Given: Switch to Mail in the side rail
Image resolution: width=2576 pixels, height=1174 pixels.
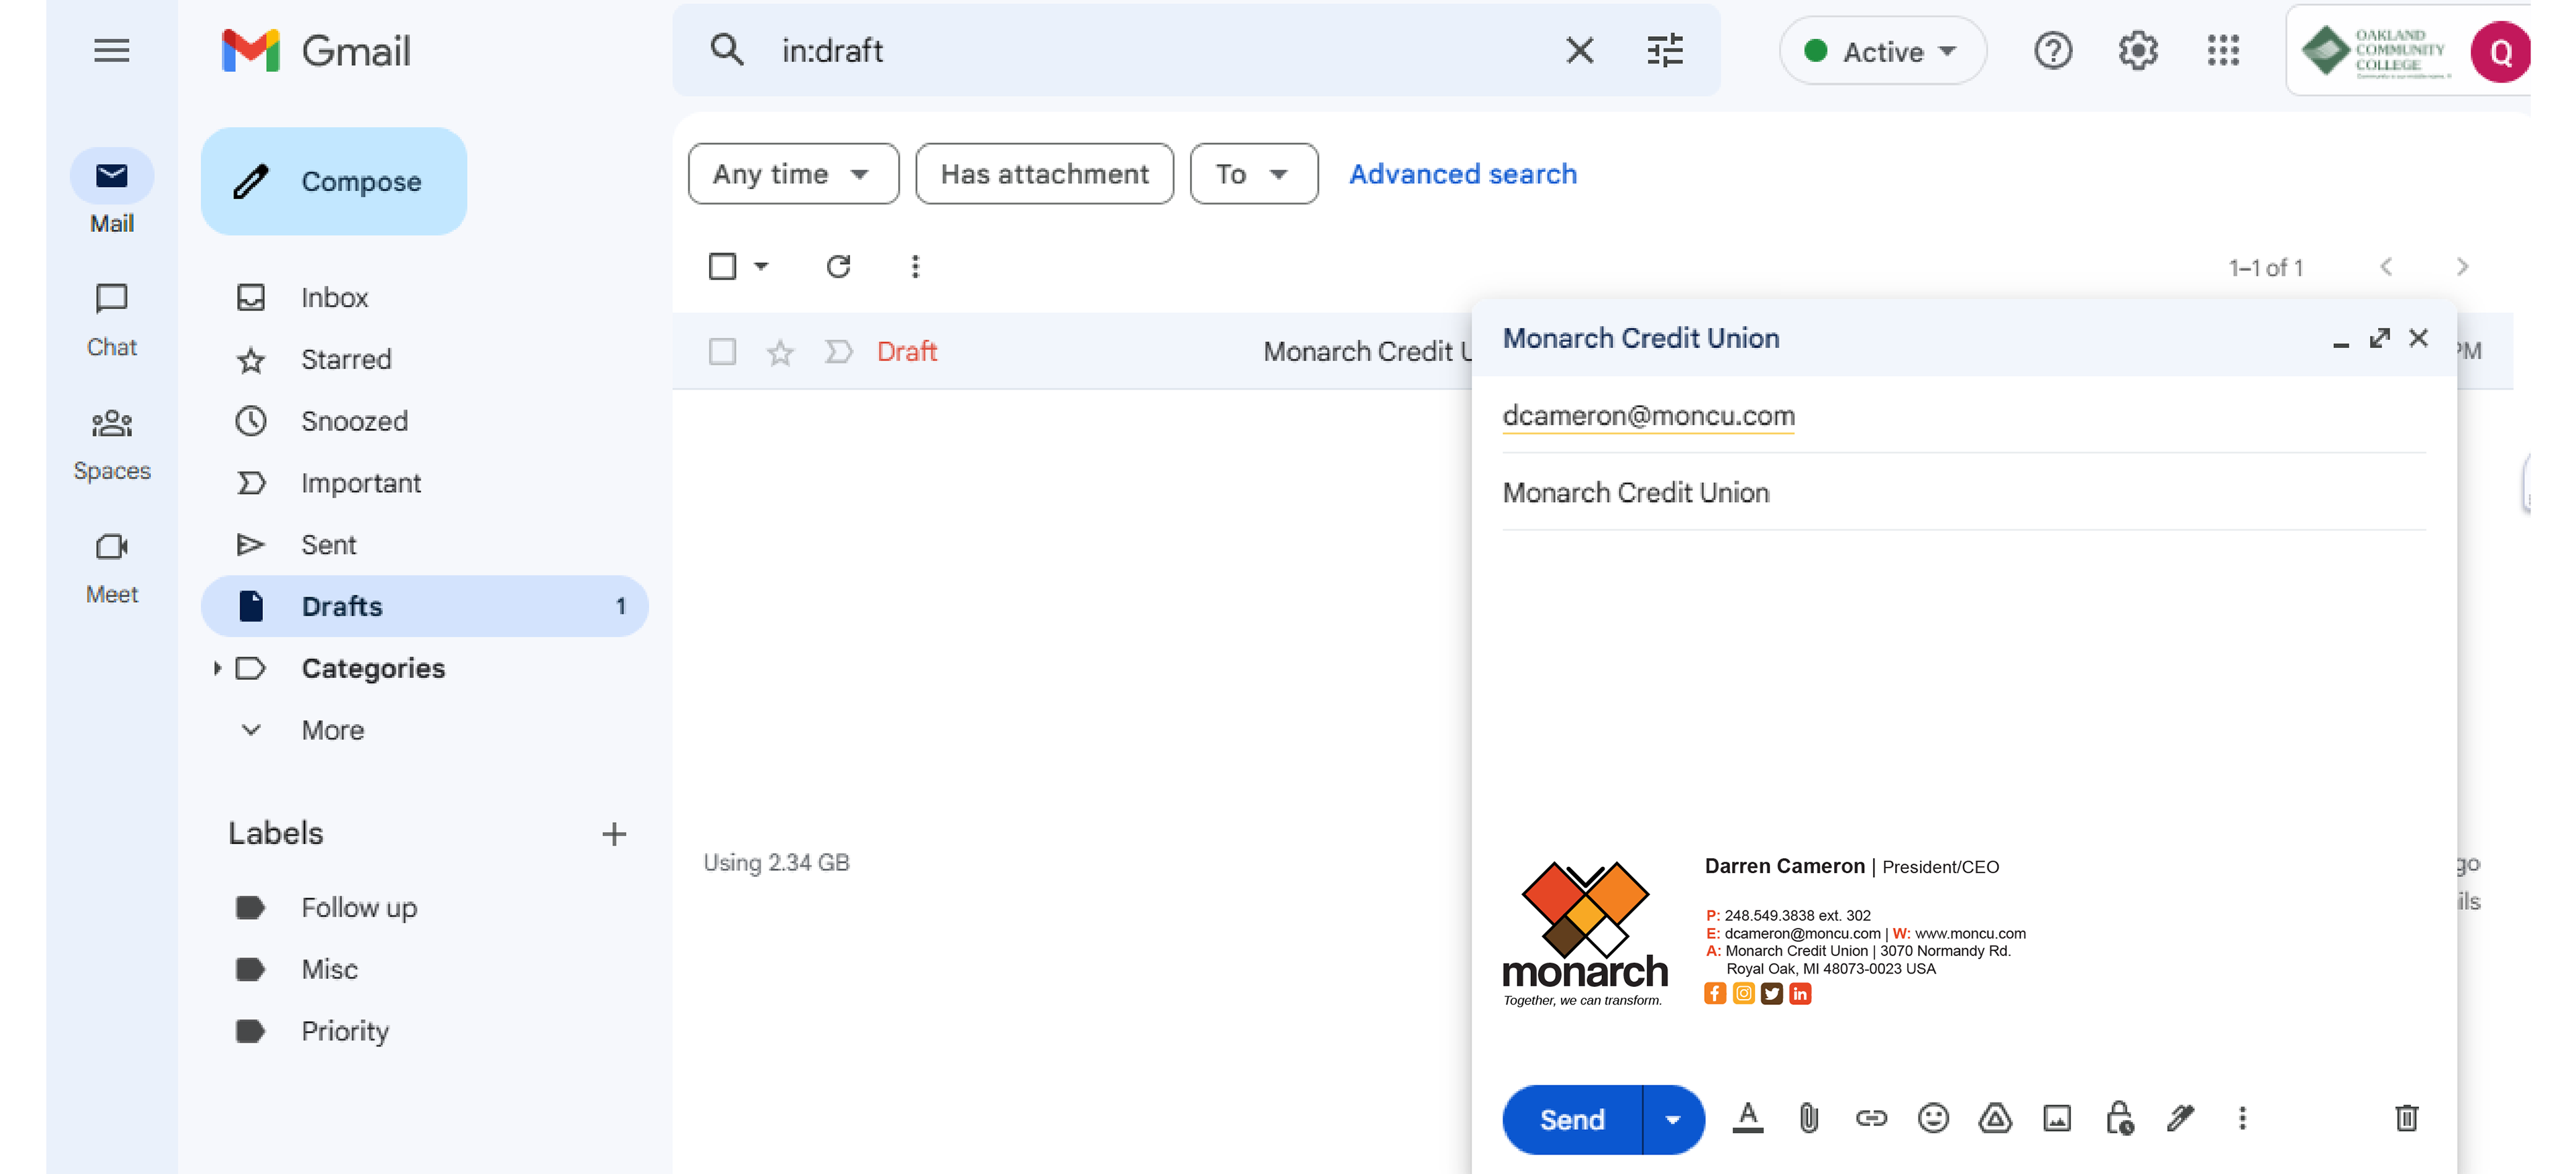Looking at the screenshot, I should click(111, 193).
